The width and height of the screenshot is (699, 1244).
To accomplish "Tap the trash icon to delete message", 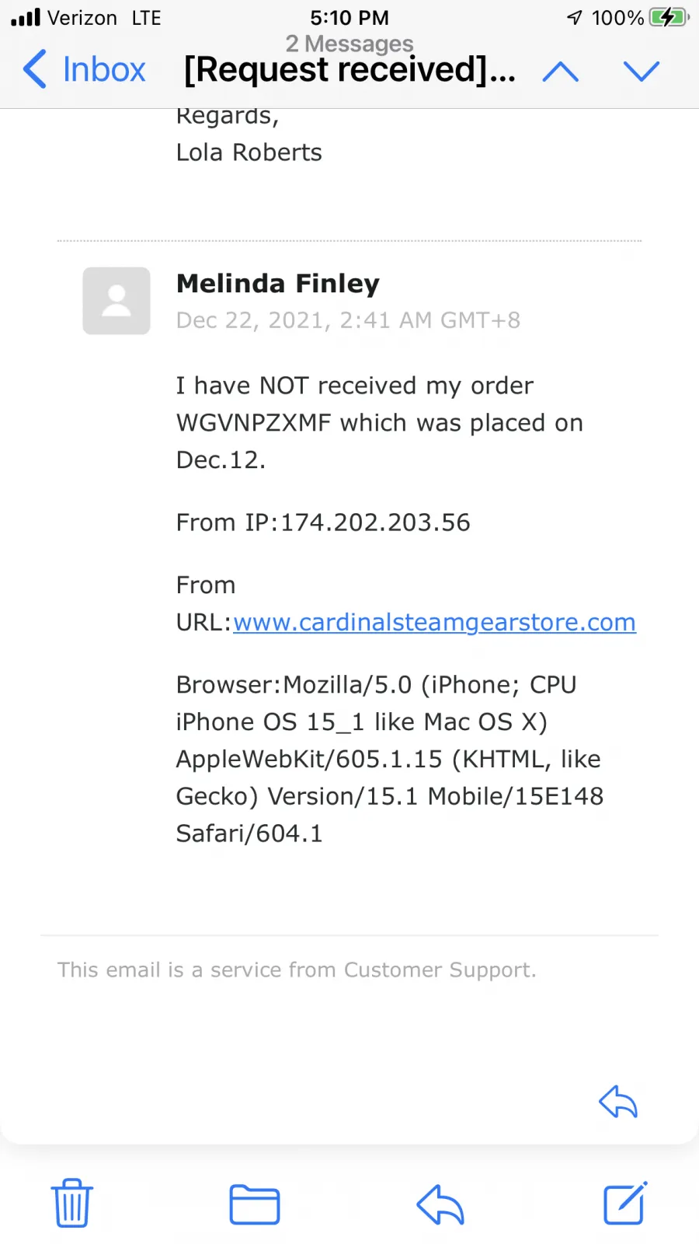I will 72,1204.
